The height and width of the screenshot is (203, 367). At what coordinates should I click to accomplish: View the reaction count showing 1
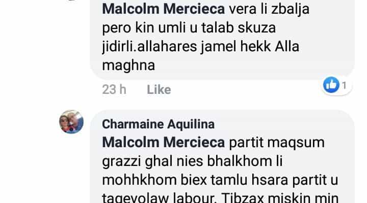(x=344, y=85)
